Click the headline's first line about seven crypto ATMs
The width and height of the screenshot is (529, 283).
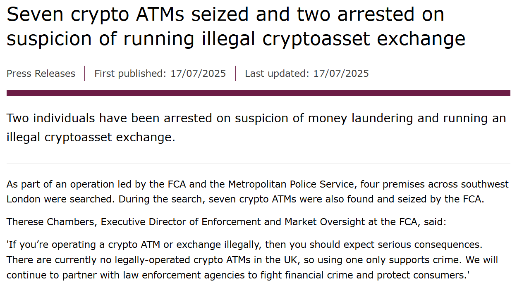pos(225,14)
